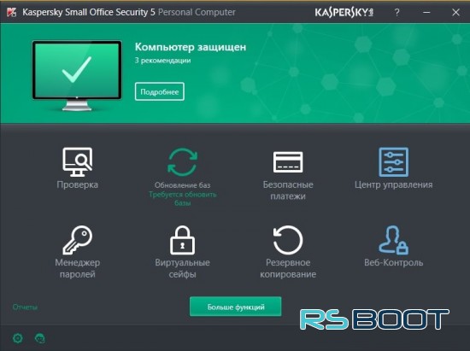
Task: Click the Обновление баз label
Action: [x=183, y=185]
